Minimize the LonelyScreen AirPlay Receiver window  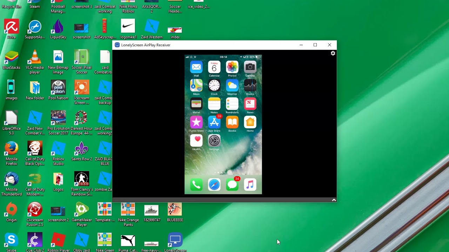pos(301,45)
